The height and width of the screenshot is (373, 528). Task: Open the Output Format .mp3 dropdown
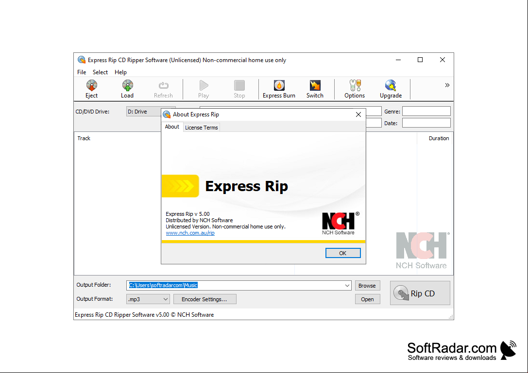(148, 299)
